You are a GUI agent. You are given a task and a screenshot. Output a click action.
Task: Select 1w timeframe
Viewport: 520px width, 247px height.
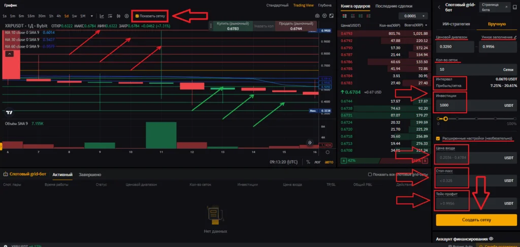(74, 16)
